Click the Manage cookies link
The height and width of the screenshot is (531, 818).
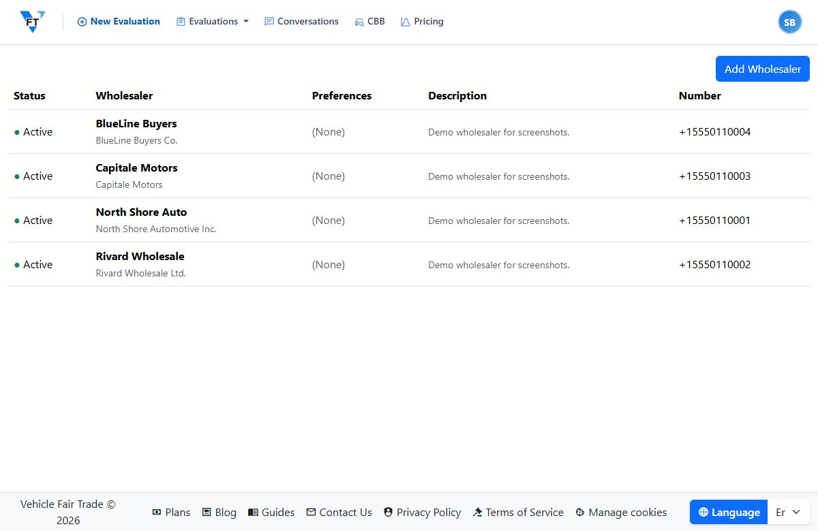pyautogui.click(x=621, y=512)
